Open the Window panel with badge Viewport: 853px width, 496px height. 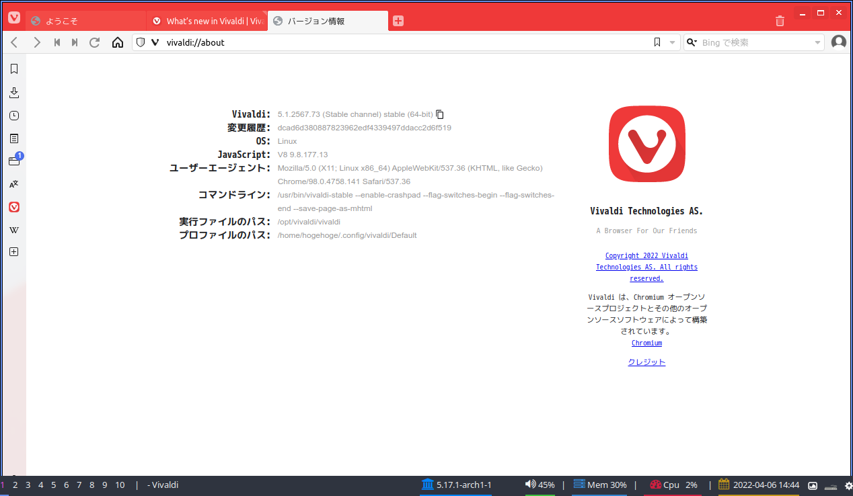[14, 161]
